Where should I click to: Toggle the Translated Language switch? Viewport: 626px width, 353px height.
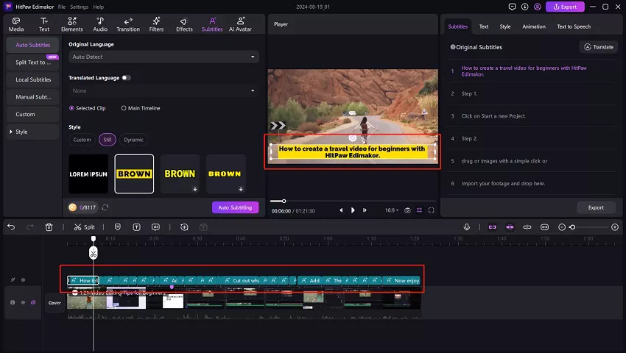coord(126,78)
